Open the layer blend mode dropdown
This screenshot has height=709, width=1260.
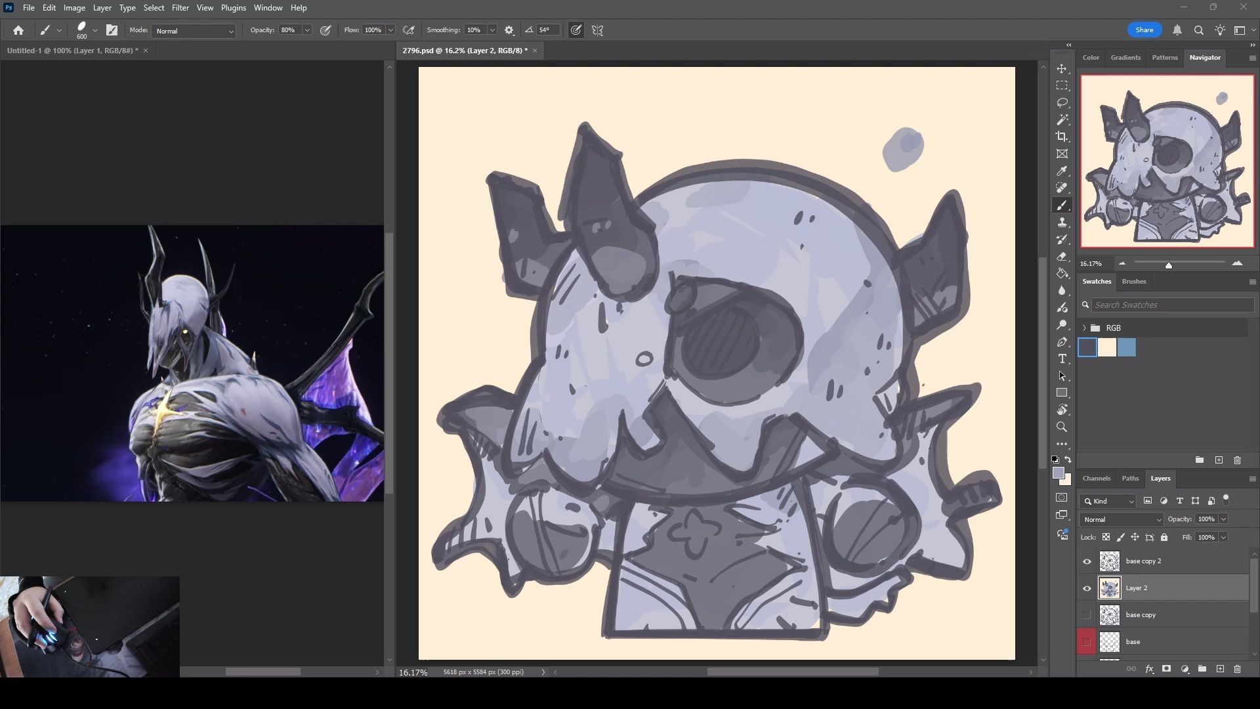(x=1122, y=519)
